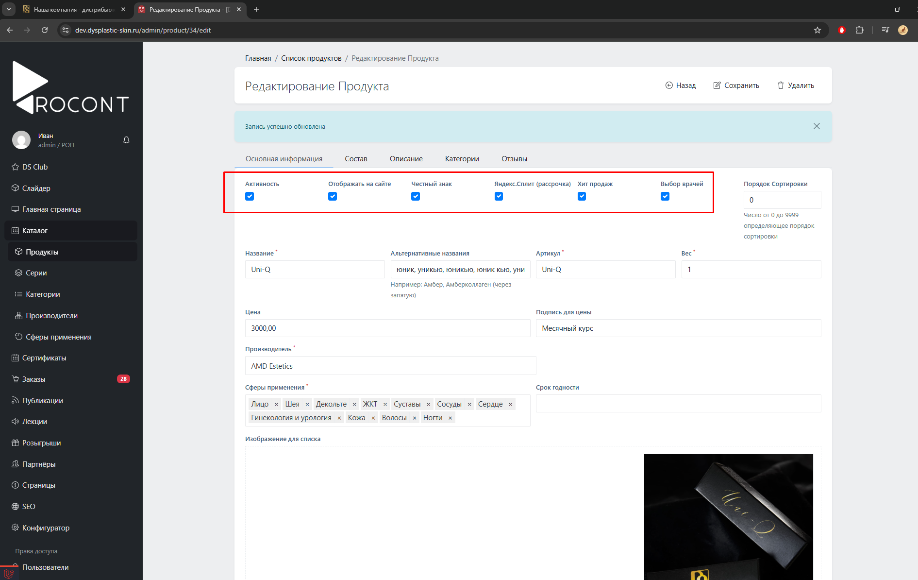This screenshot has height=580, width=918.
Task: Click the Цена input field
Action: (x=387, y=328)
